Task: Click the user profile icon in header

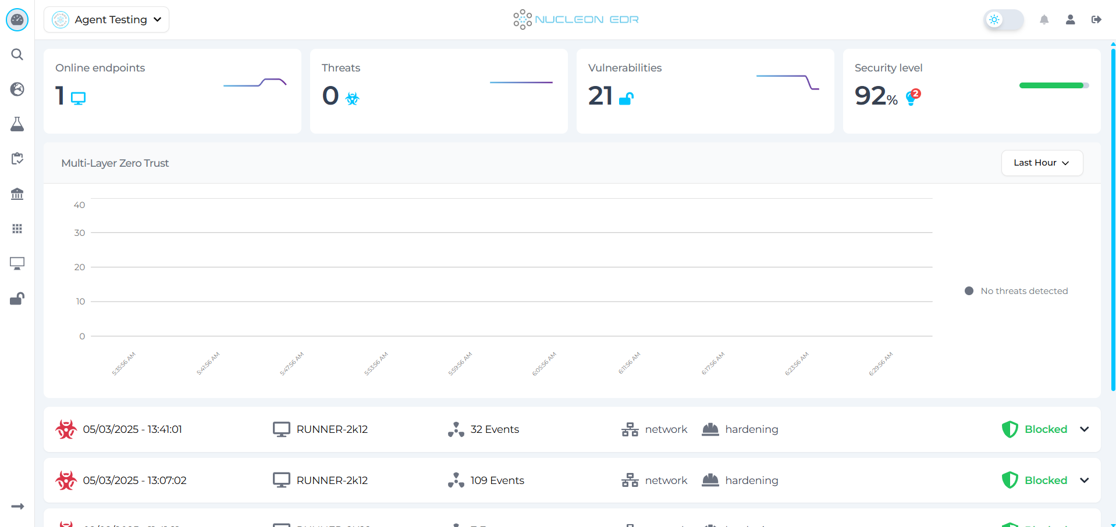Action: [x=1070, y=19]
